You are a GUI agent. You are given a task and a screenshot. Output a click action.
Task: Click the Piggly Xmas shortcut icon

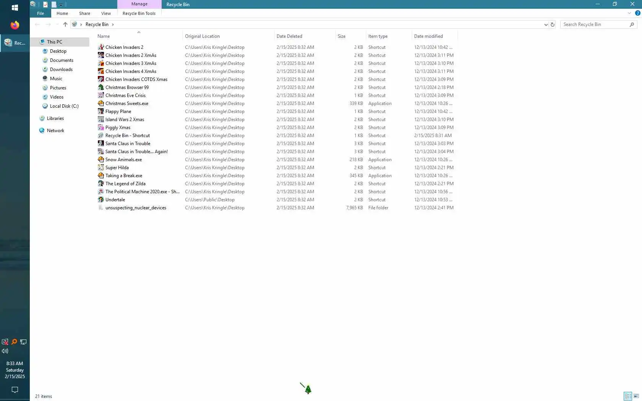coord(101,128)
